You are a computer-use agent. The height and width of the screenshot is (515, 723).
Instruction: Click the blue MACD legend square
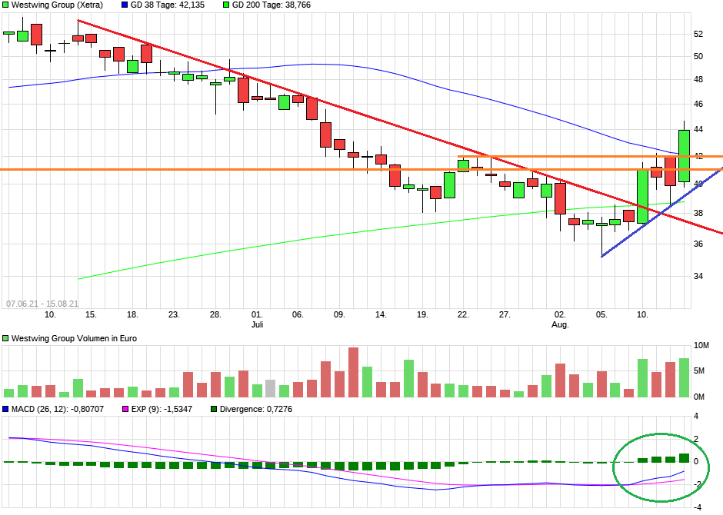[x=5, y=409]
